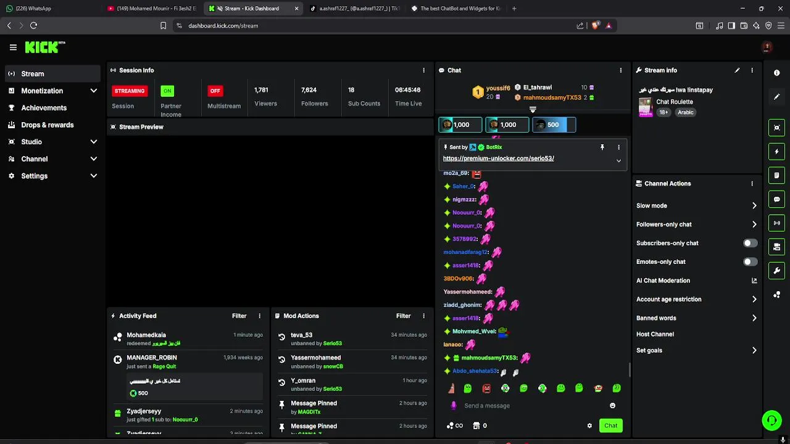
Task: Click the info icon in right toolbar
Action: 776,73
